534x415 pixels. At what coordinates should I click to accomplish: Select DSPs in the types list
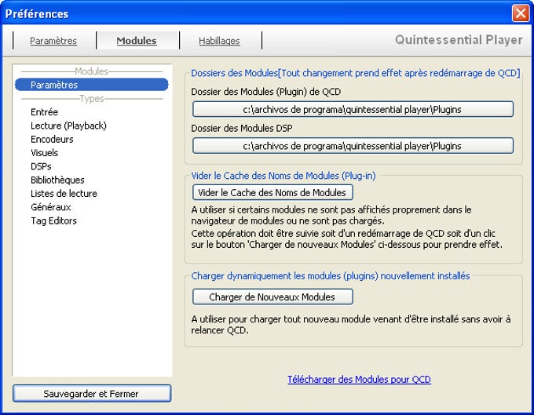[41, 166]
